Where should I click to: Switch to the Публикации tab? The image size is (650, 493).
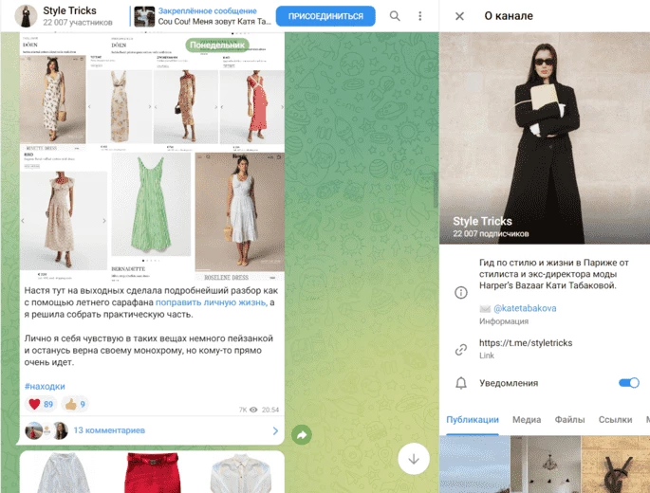[473, 420]
